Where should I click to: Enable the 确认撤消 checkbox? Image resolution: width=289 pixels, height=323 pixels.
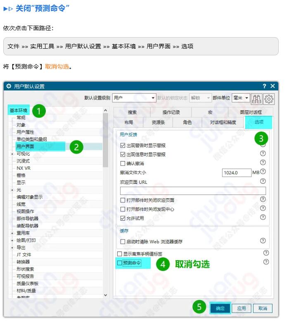[123, 164]
